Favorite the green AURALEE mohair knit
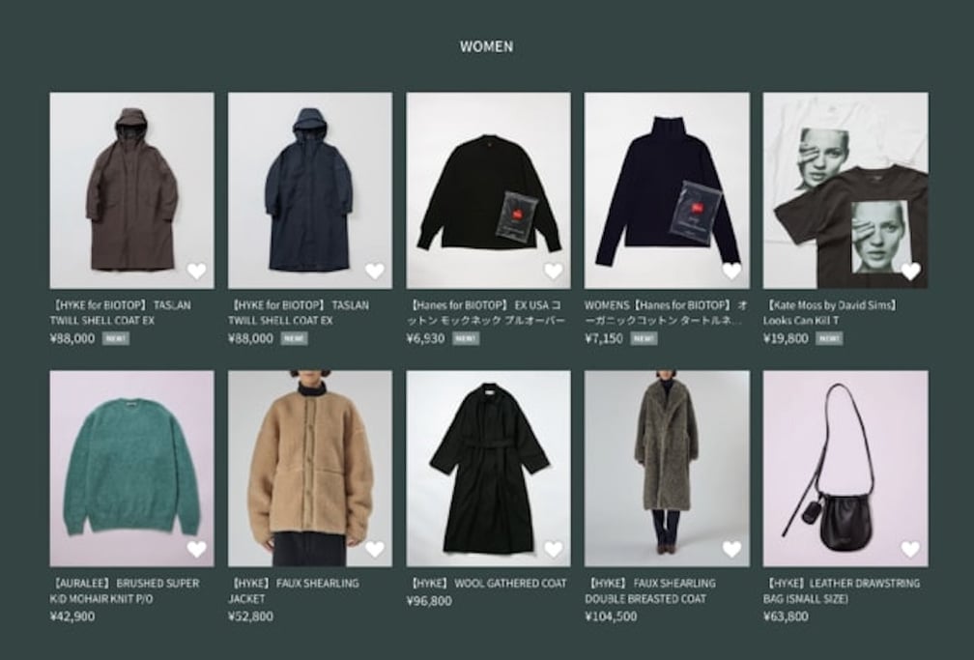This screenshot has height=660, width=974. tap(196, 549)
